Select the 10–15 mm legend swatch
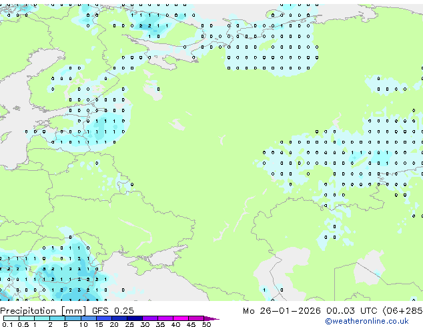Image resolution: width=423 pixels, height=327 pixels. pos(88,318)
